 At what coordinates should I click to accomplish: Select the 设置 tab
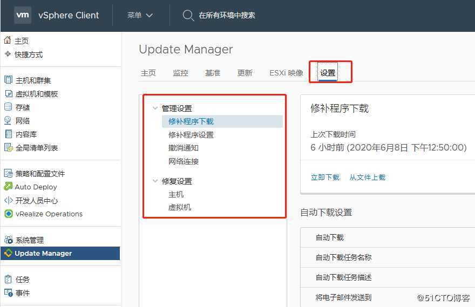pos(328,73)
